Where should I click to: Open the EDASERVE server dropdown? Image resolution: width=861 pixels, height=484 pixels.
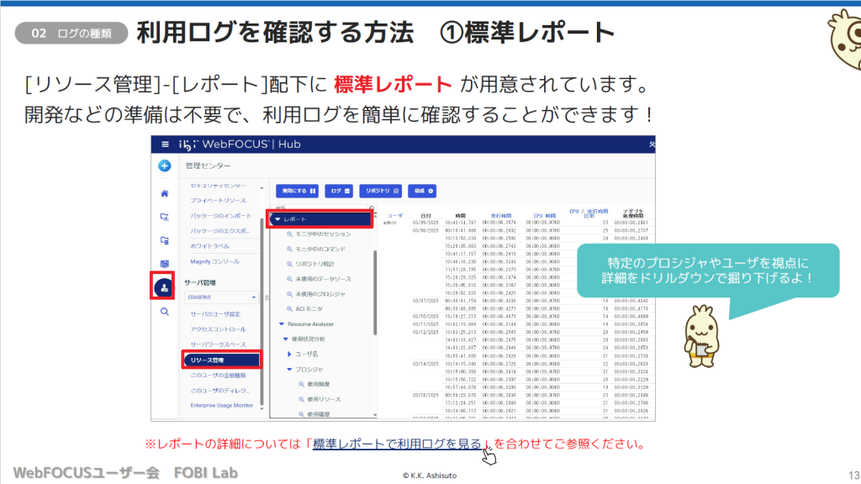(221, 297)
